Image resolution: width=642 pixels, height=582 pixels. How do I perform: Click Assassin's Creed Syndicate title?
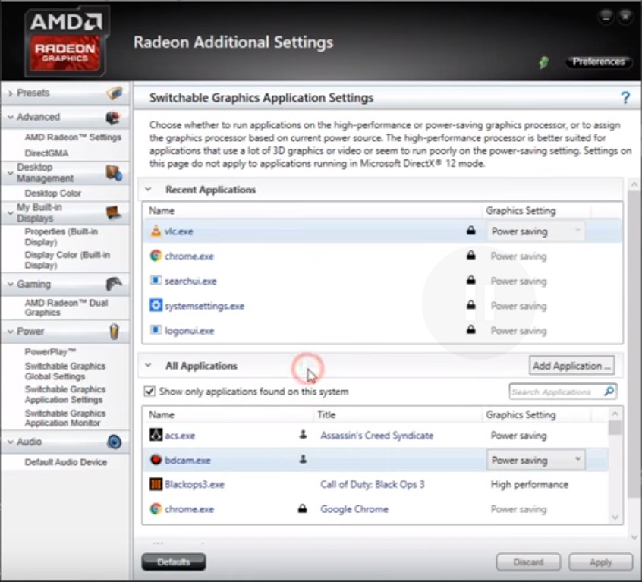pyautogui.click(x=376, y=435)
